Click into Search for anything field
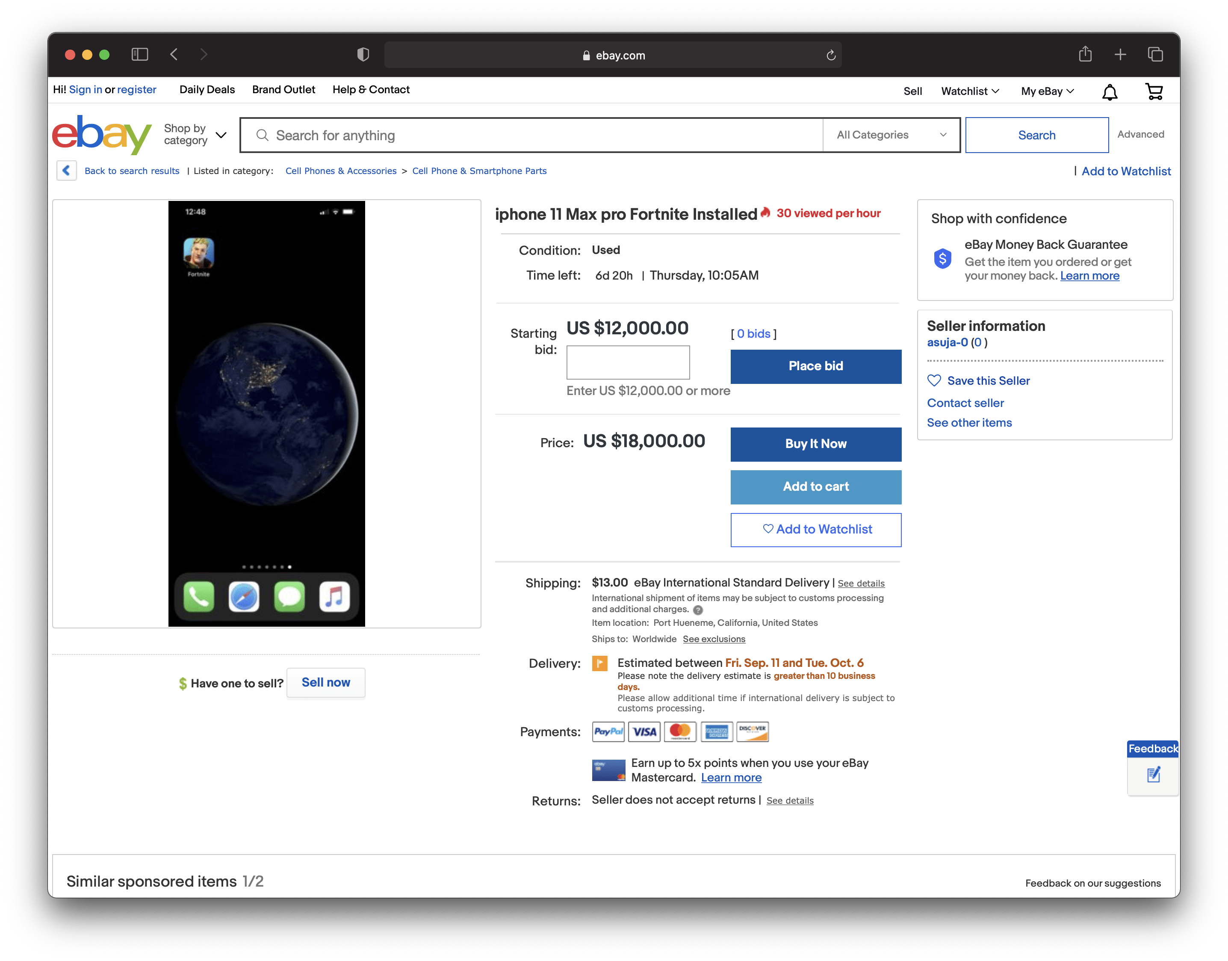The height and width of the screenshot is (961, 1228). pyautogui.click(x=531, y=135)
